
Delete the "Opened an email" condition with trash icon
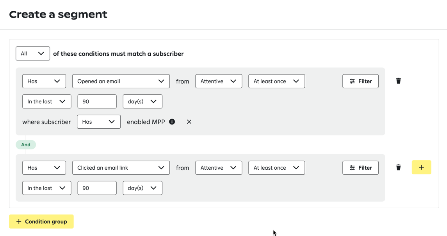pos(398,81)
